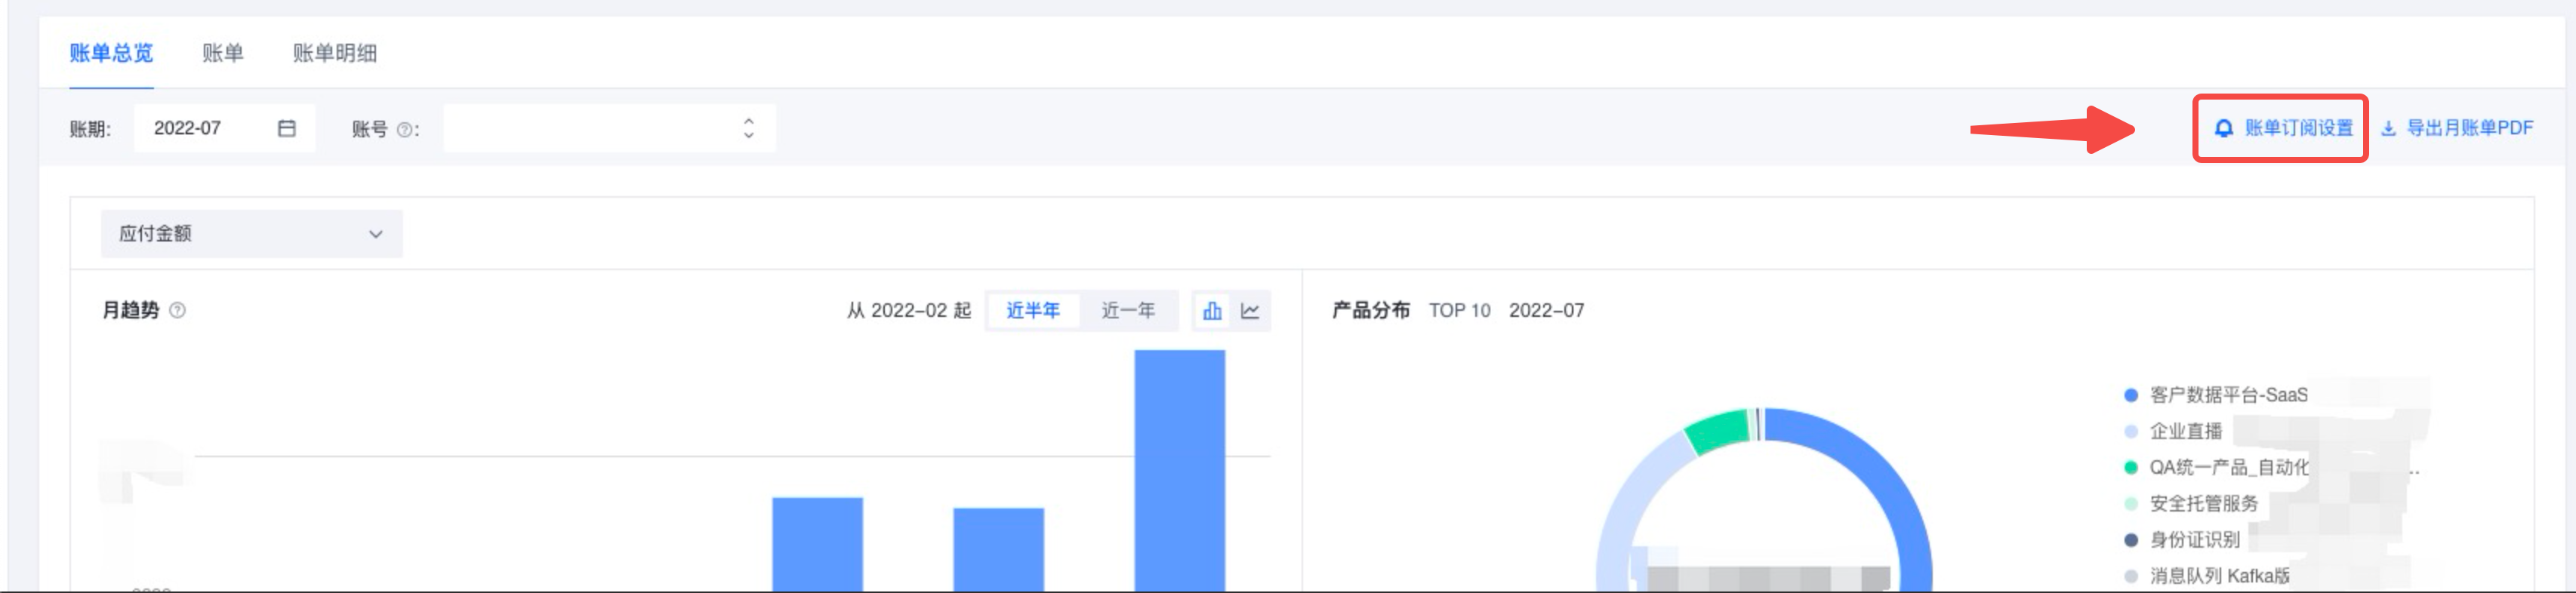This screenshot has width=2576, height=593.
Task: Expand the 应付金额 chevron arrow
Action: coord(376,234)
